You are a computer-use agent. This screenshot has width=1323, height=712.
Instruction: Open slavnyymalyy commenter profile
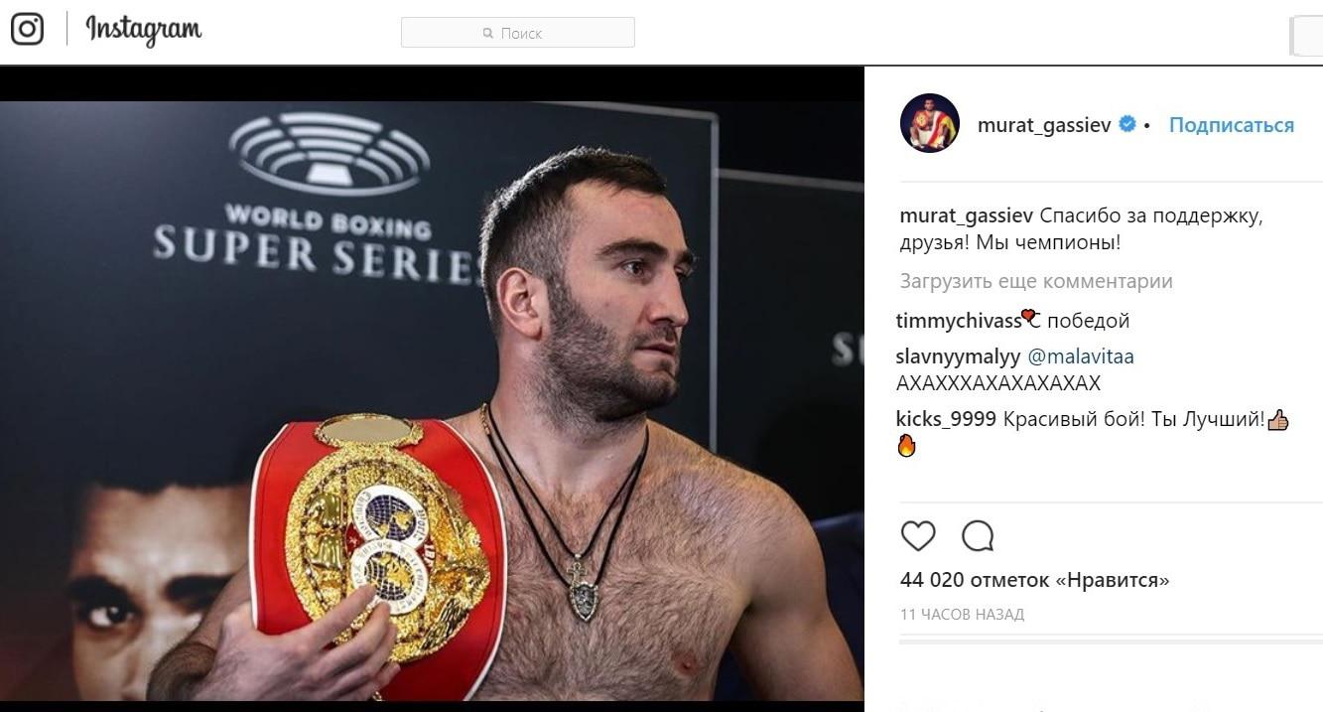958,356
